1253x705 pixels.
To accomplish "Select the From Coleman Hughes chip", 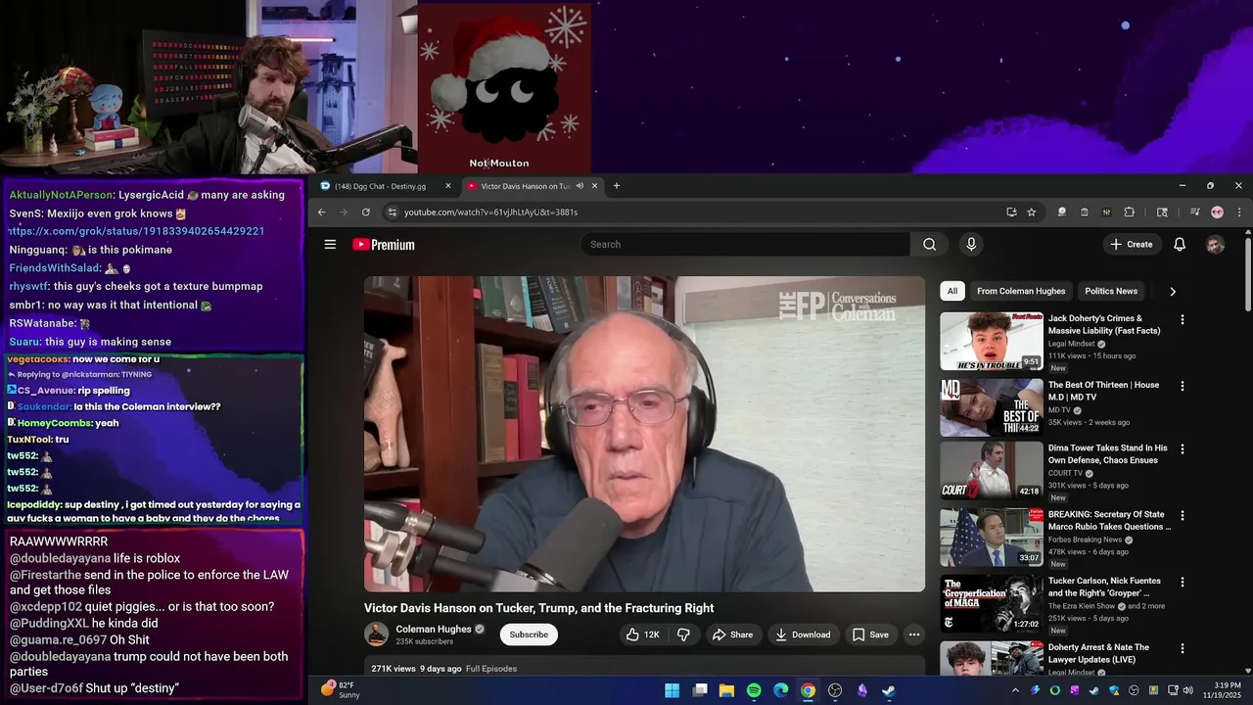I will tap(1021, 291).
